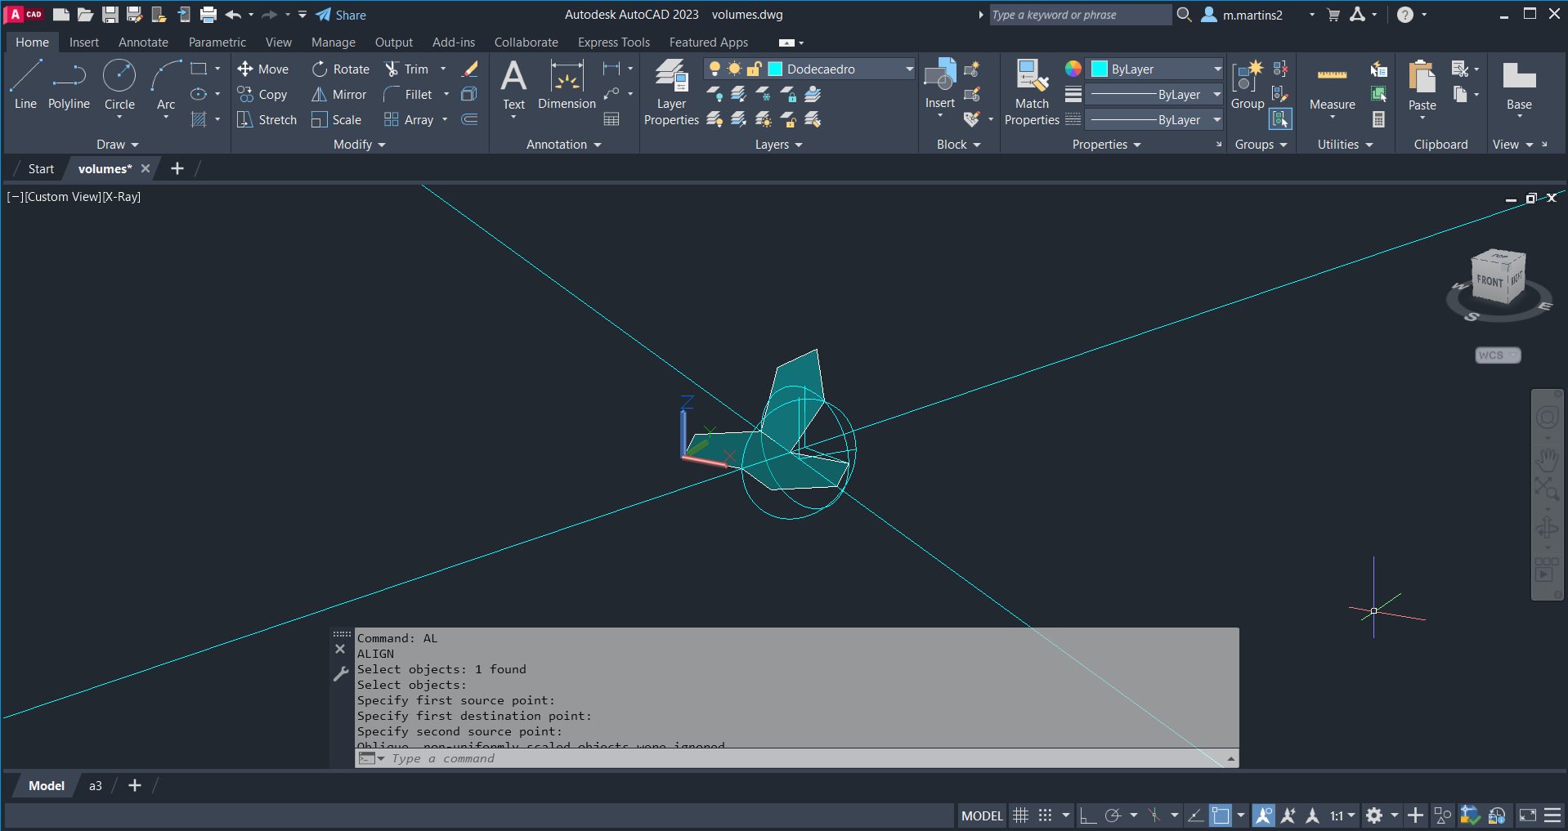The height and width of the screenshot is (831, 1568).
Task: Toggle grid display in status bar
Action: tap(1020, 815)
